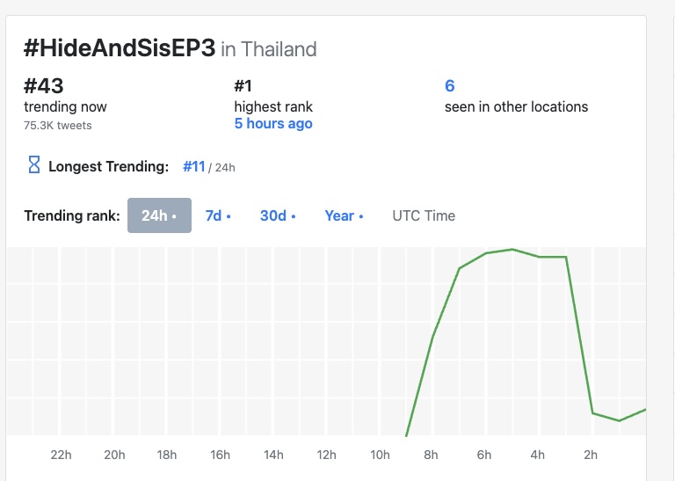Click the 2h axis label

pos(591,455)
